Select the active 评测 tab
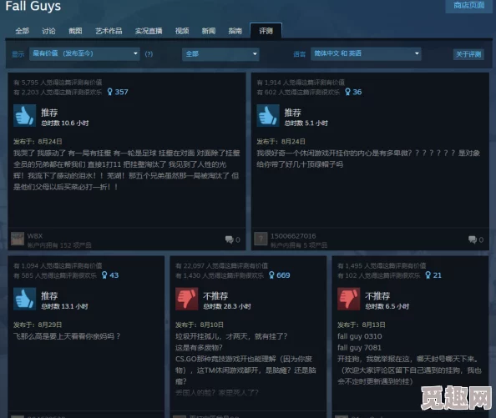 click(x=266, y=31)
